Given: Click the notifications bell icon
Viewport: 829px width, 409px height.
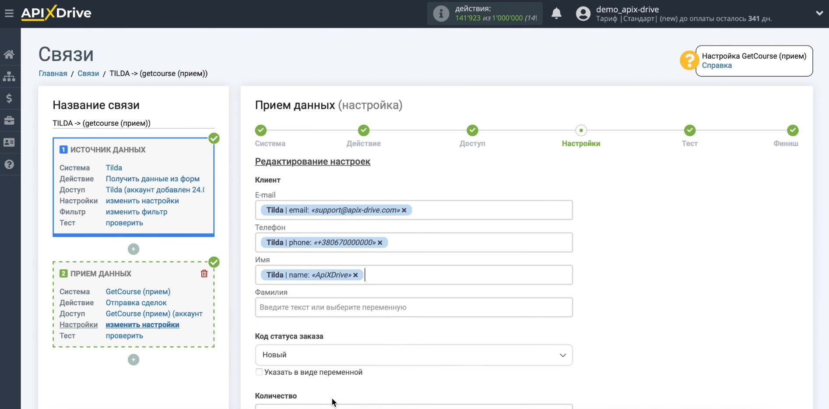Looking at the screenshot, I should pos(556,14).
